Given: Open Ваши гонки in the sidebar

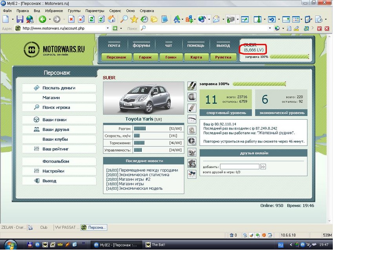Looking at the screenshot, I should tap(59, 120).
